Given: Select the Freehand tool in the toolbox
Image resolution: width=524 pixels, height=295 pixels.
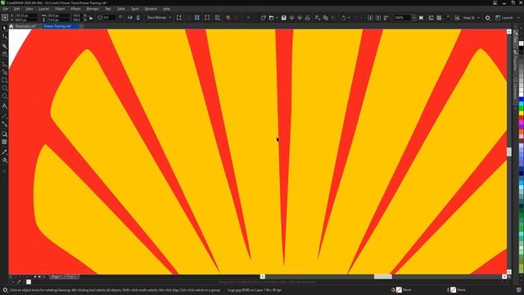Looking at the screenshot, I should pos(4,64).
